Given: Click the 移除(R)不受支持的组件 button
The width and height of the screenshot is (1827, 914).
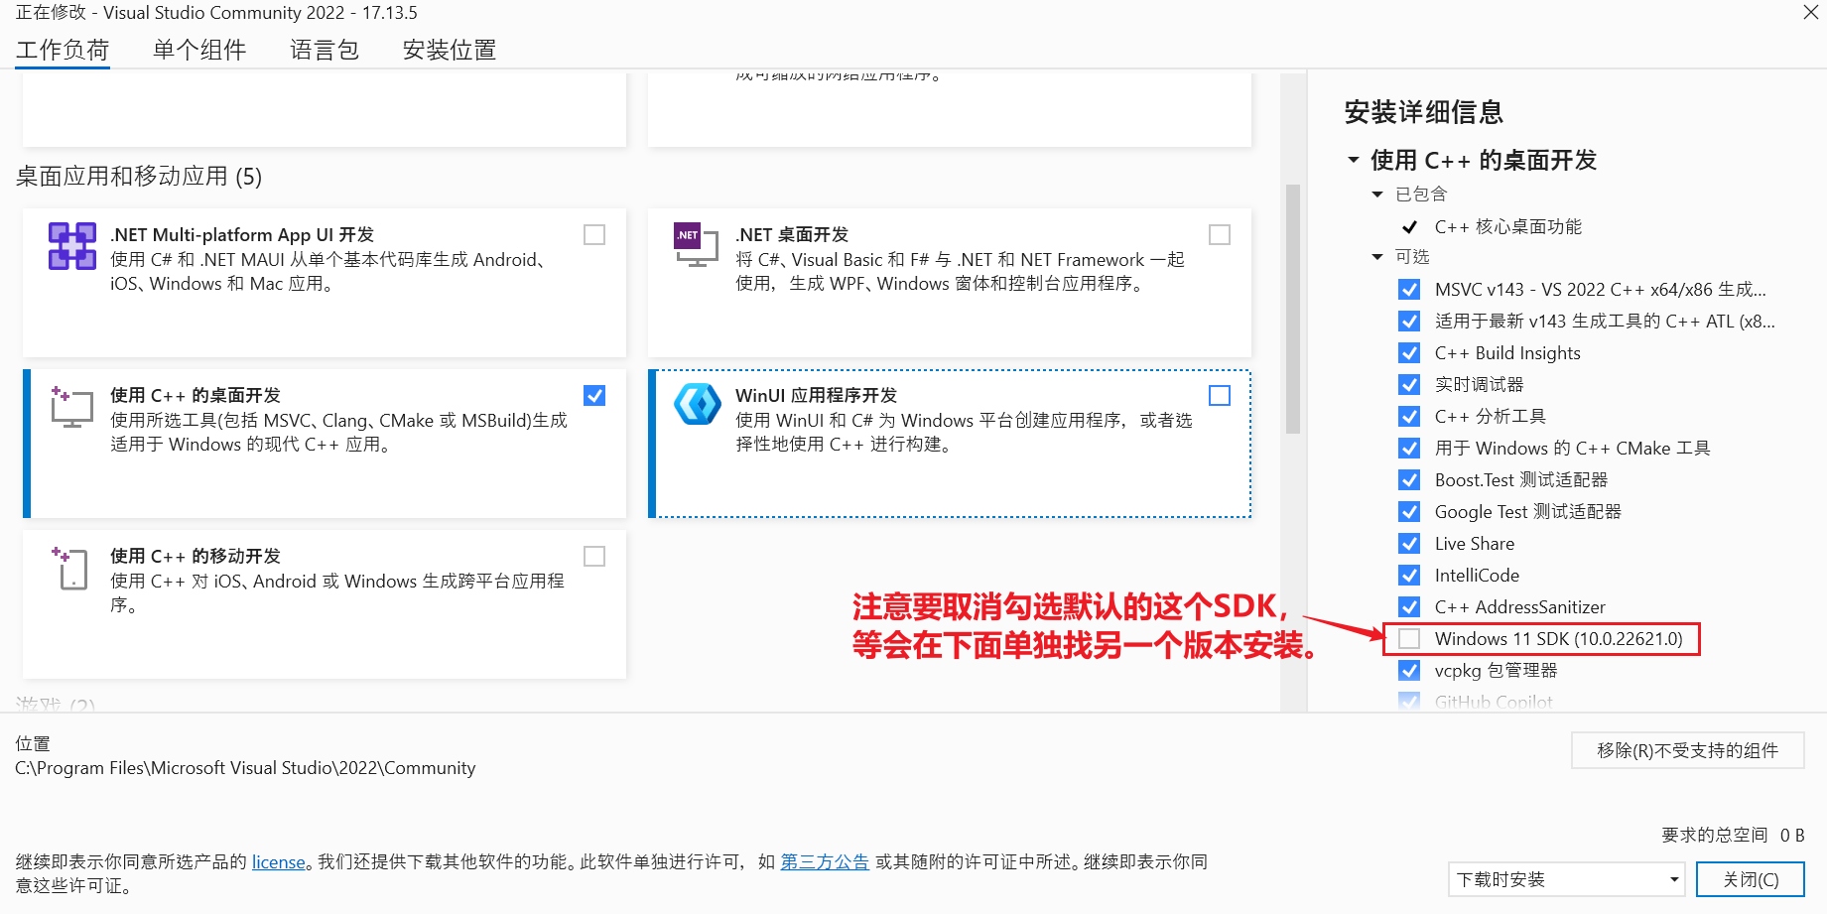Looking at the screenshot, I should (1687, 750).
